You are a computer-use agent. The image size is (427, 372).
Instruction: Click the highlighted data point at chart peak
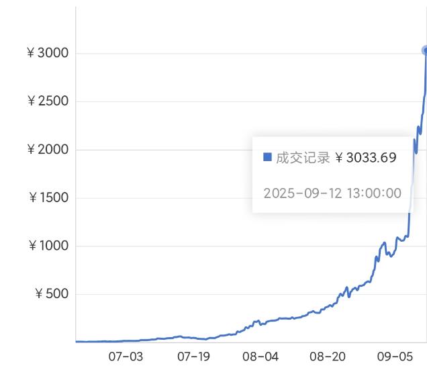click(425, 50)
